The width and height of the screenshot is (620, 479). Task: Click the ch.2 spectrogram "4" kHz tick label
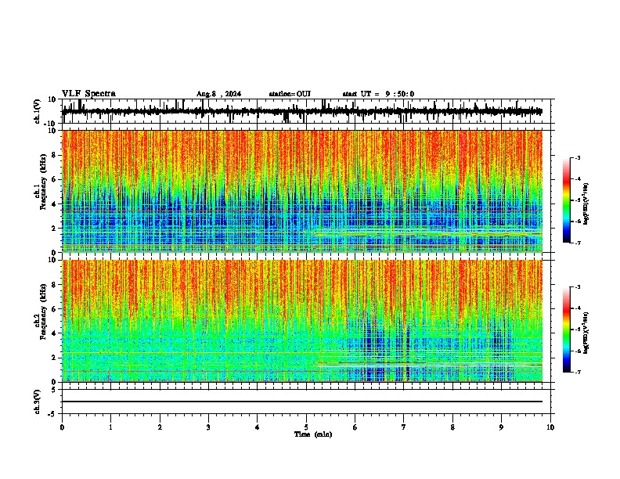55,333
